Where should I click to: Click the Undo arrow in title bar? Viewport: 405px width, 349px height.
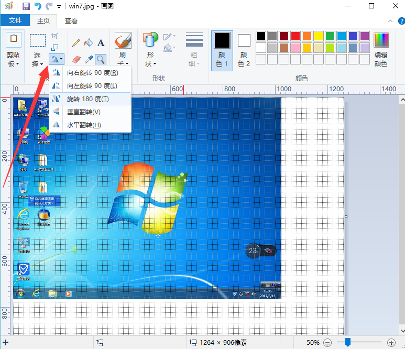point(38,6)
